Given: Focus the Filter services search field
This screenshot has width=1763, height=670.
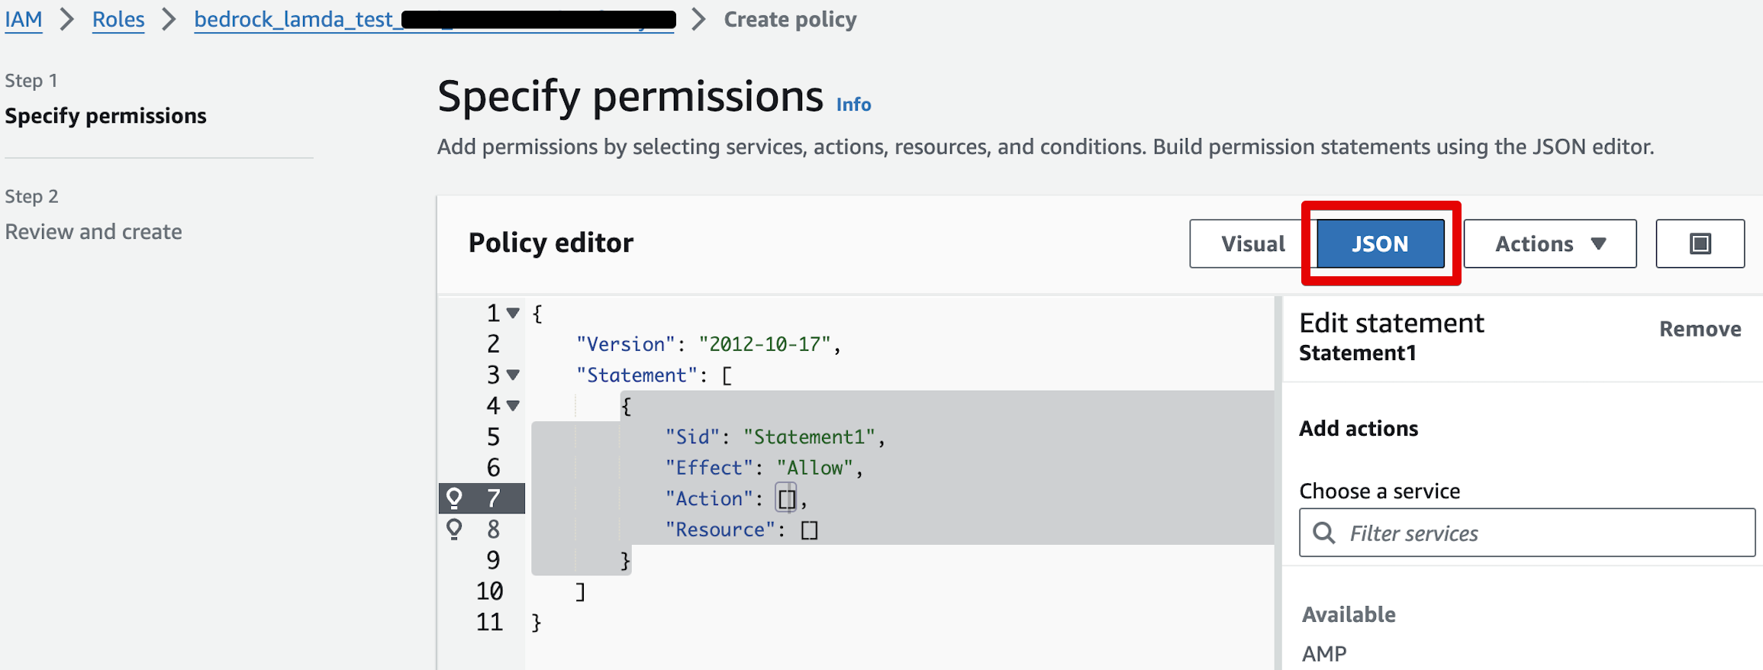Looking at the screenshot, I should [1527, 533].
